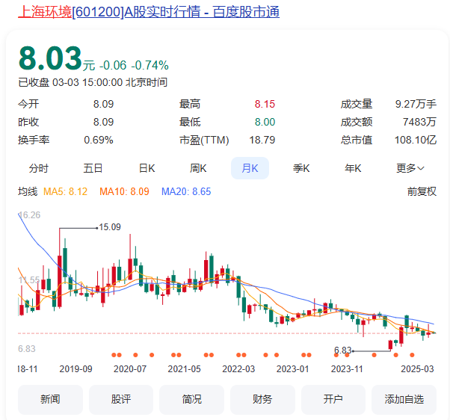Screen dimensions: 450x420
Task: Switch to the 年K chart tab
Action: (353, 168)
